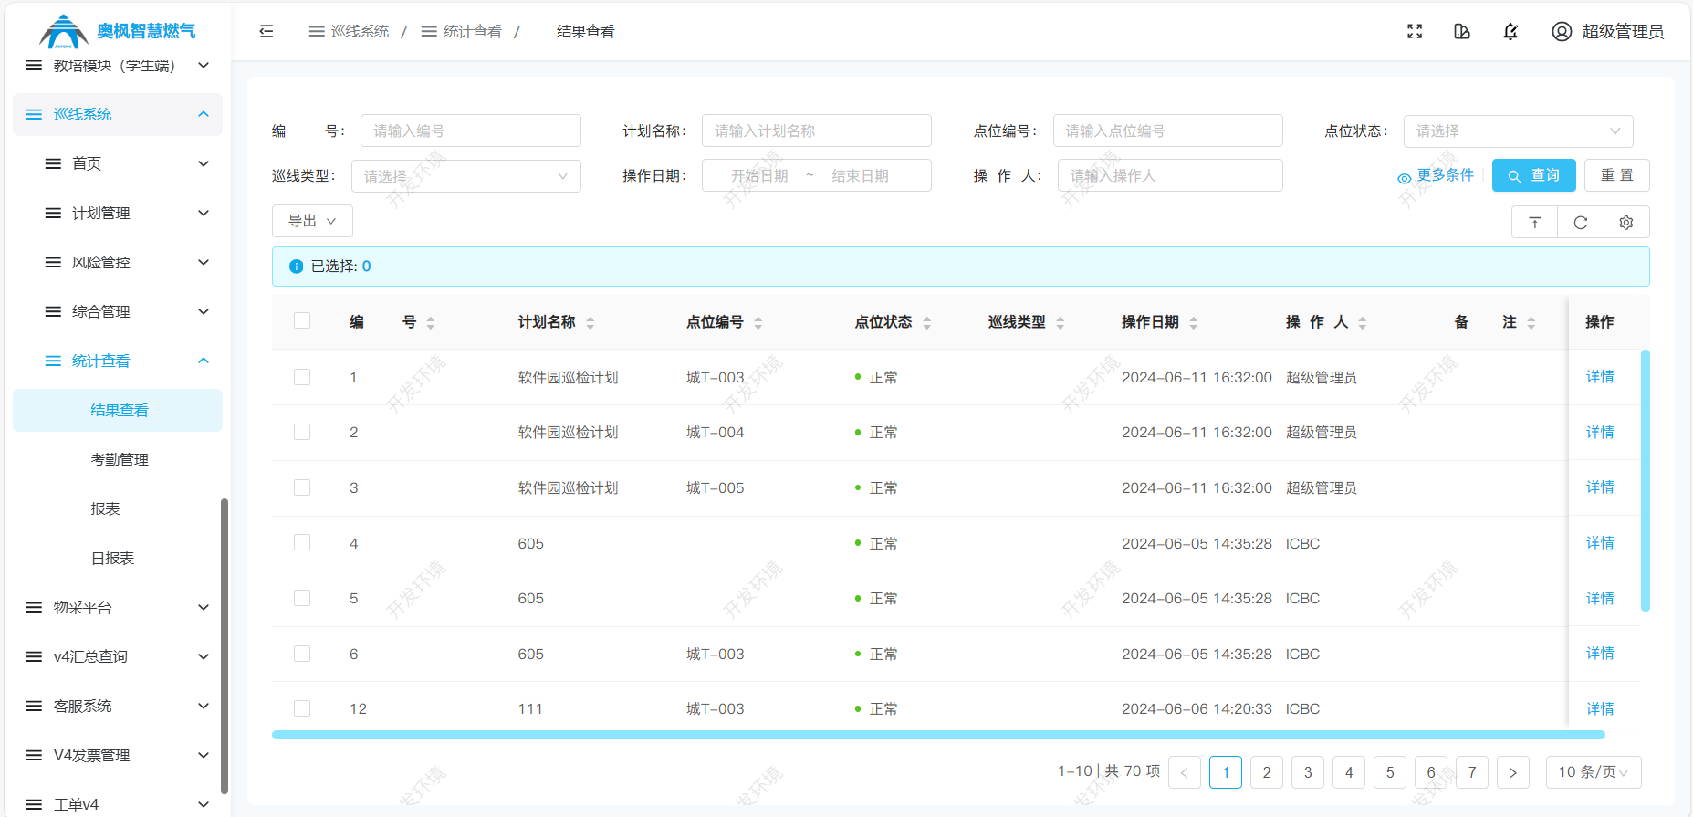Viewport: 1693px width, 817px height.
Task: Expand 物采平台 sidebar menu
Action: click(118, 607)
